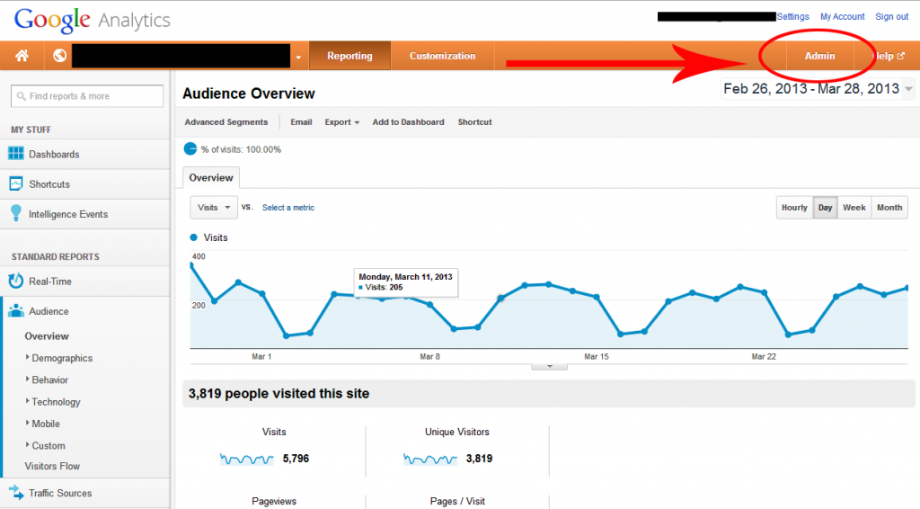Image resolution: width=920 pixels, height=509 pixels.
Task: Open Intelligence Events lightbulb icon
Action: (15, 214)
